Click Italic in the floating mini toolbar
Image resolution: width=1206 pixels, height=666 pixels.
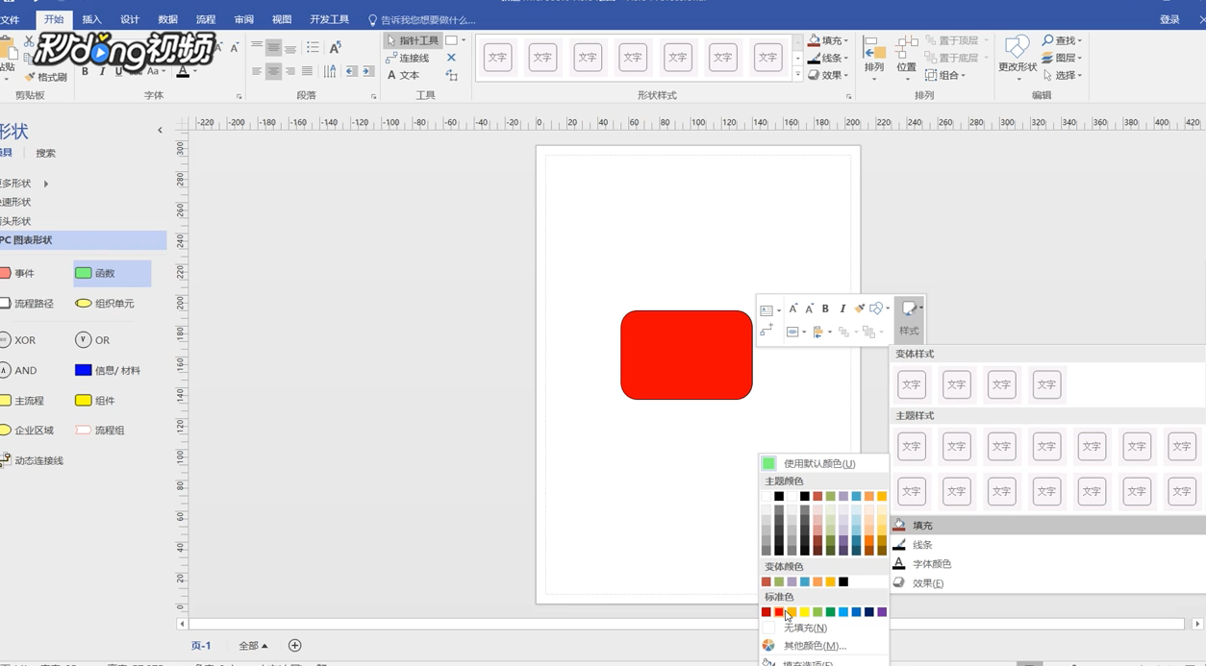842,308
